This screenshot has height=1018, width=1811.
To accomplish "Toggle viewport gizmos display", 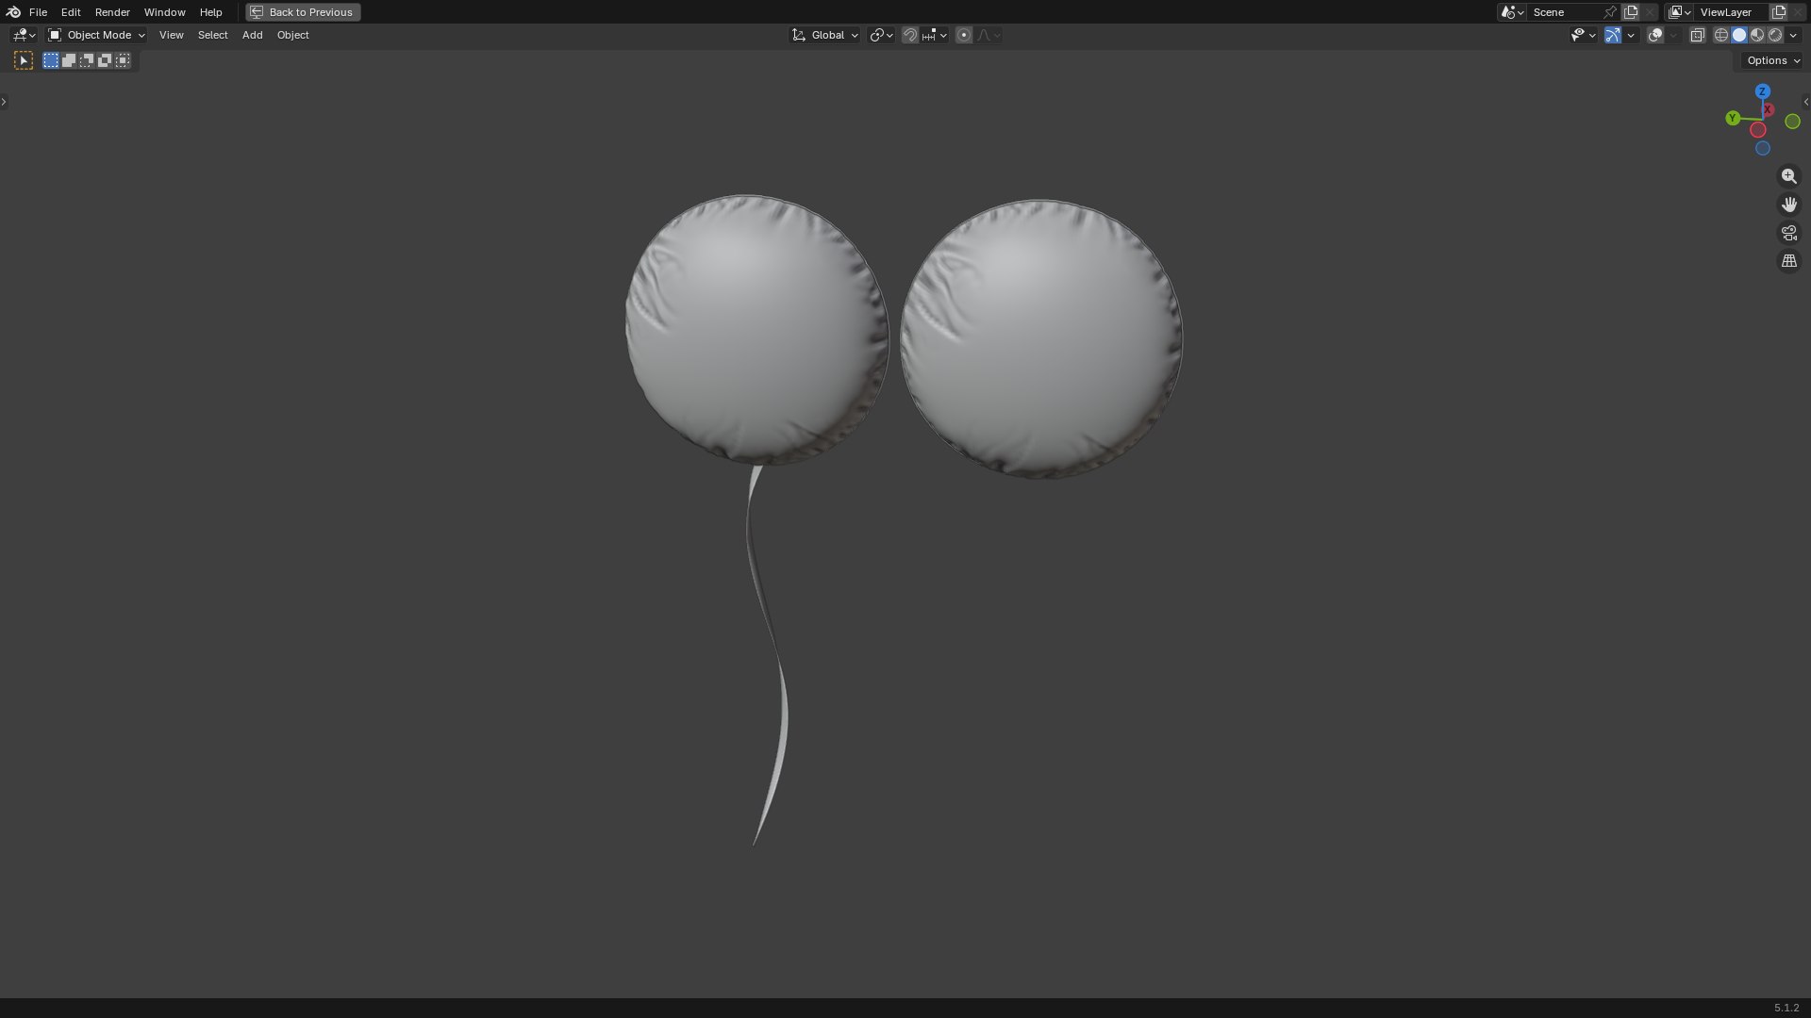I will click(1613, 35).
